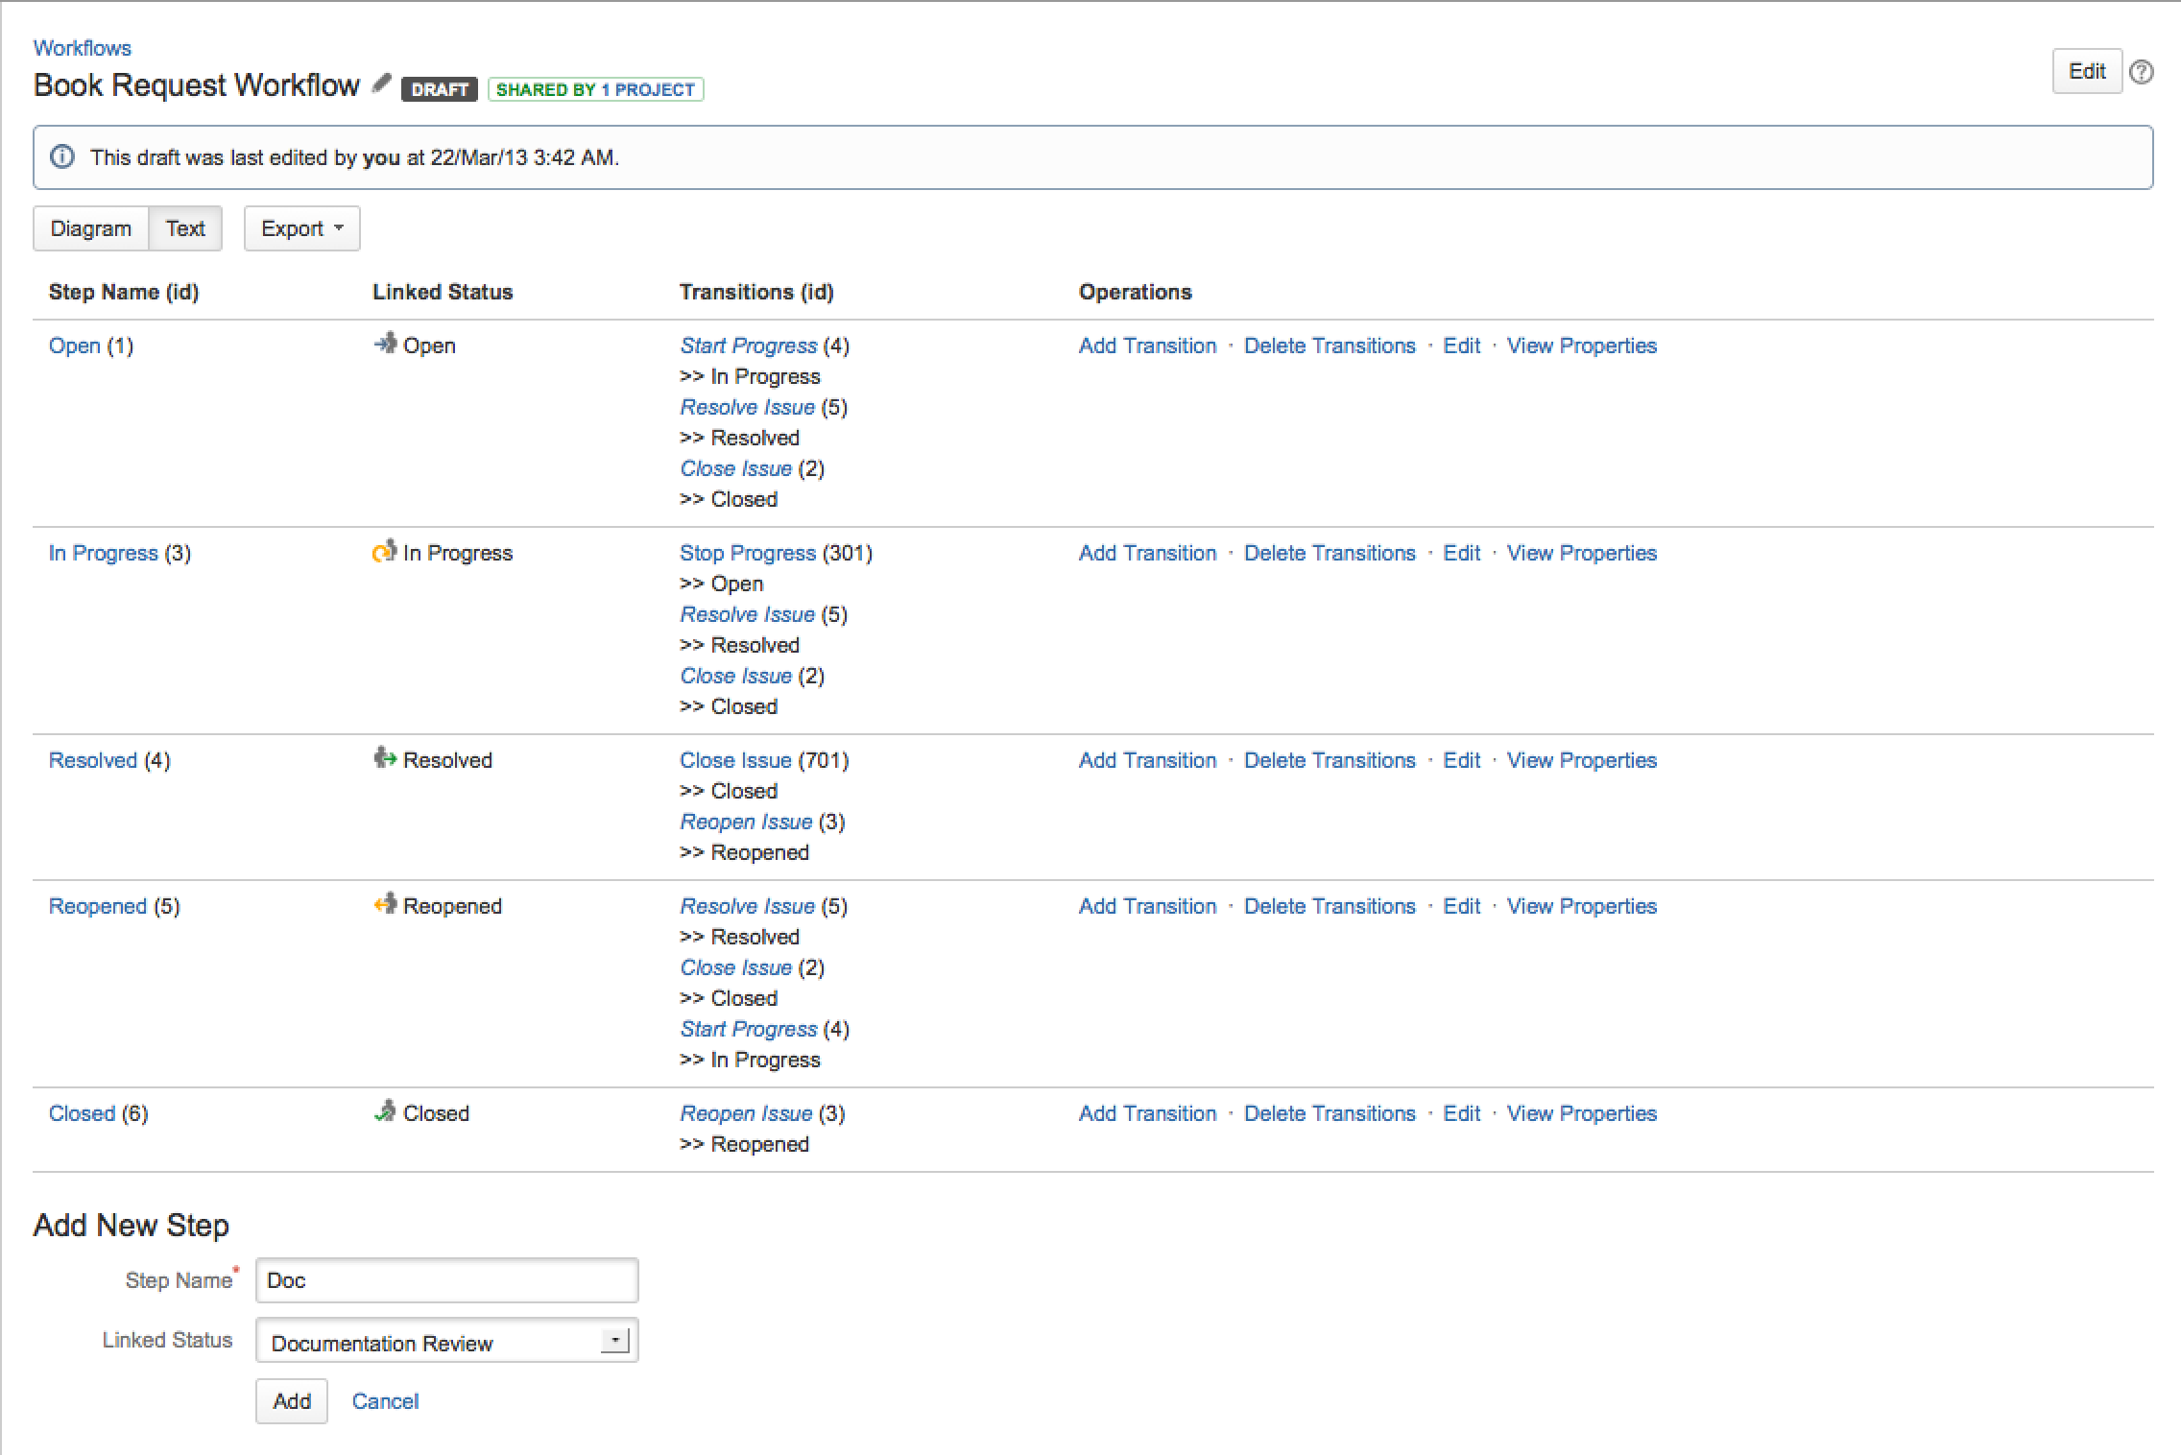Screen dimensions: 2181x1455
Task: Switch to Text view
Action: coord(185,228)
